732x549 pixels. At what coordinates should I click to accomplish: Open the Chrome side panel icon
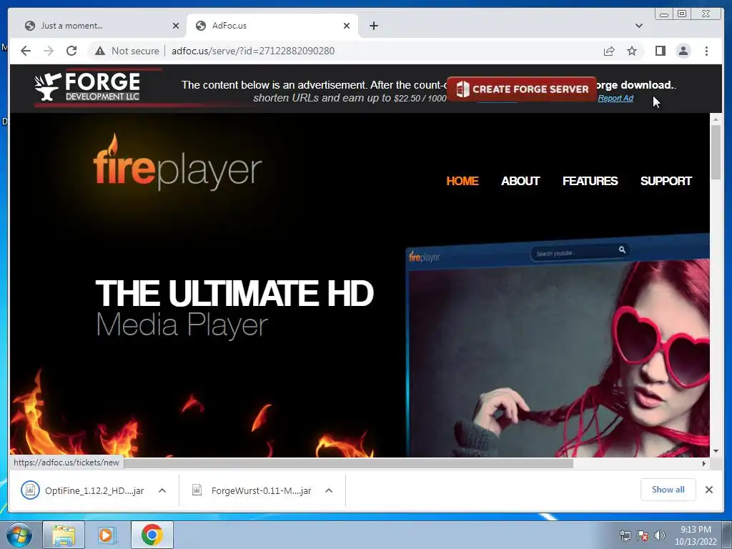point(660,51)
